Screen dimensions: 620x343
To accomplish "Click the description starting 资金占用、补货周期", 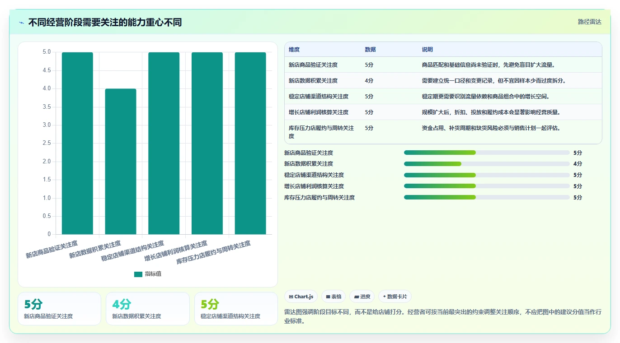I will click(491, 128).
